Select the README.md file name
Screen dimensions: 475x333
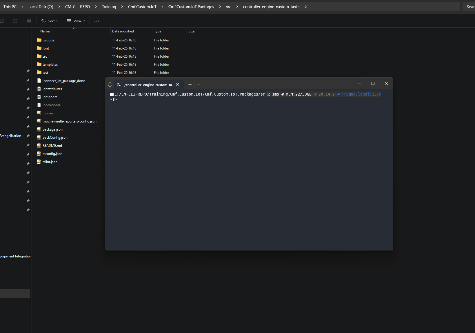pyautogui.click(x=52, y=146)
